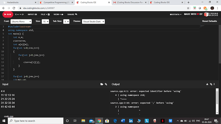
Task: Click the Coding Blocks logo
Action: point(211,14)
